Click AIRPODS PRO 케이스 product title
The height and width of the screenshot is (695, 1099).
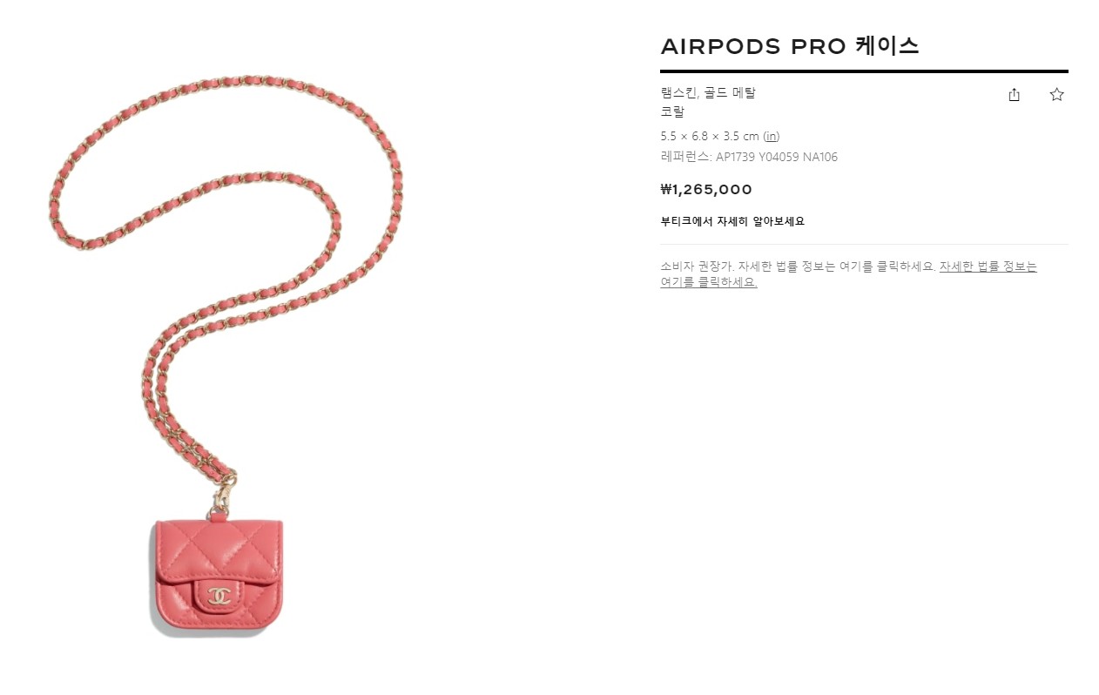point(790,46)
